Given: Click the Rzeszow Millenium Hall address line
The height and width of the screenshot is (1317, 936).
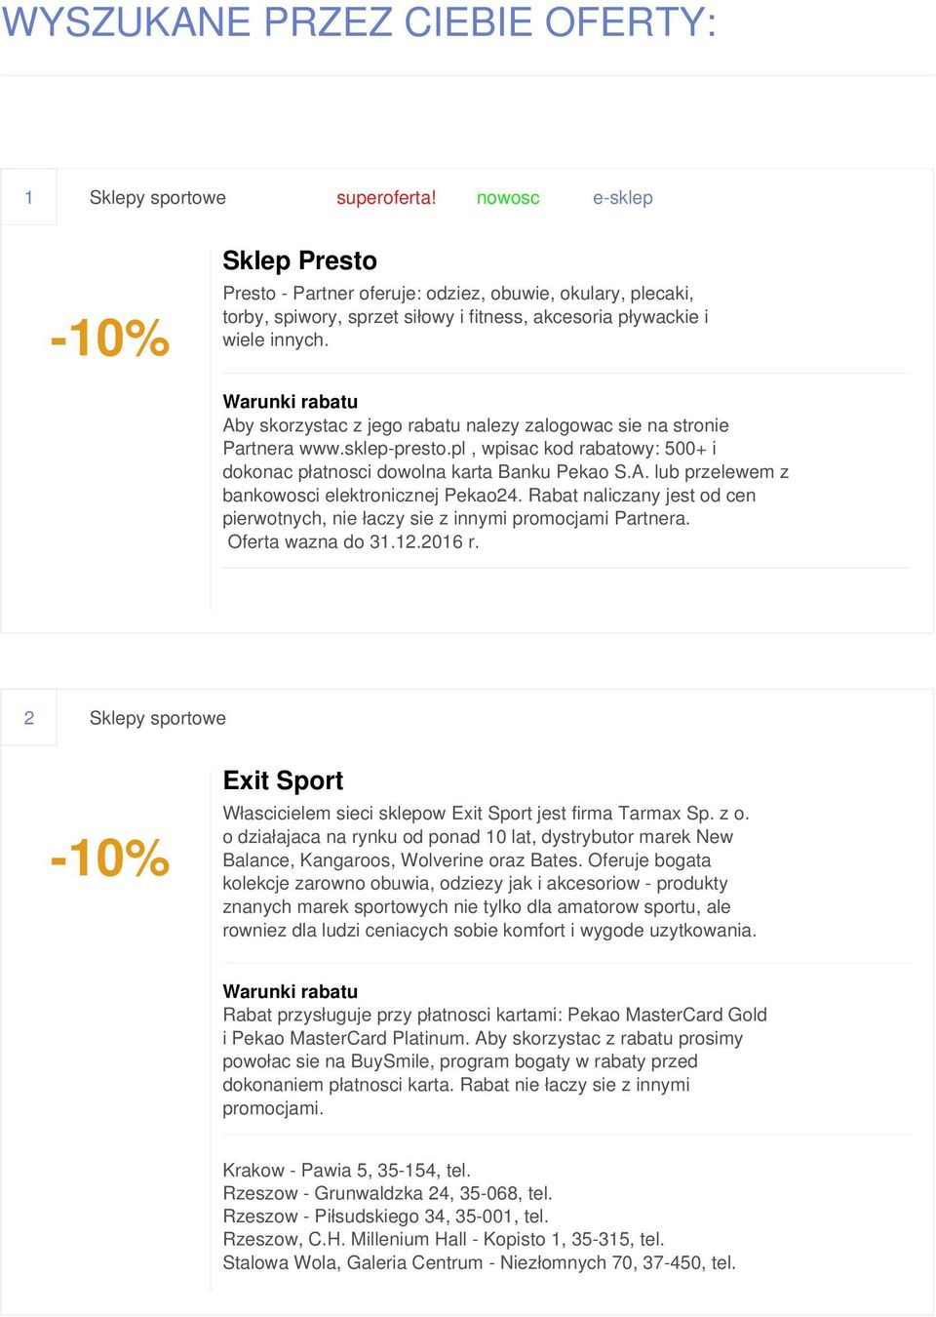Looking at the screenshot, I should click(444, 1239).
